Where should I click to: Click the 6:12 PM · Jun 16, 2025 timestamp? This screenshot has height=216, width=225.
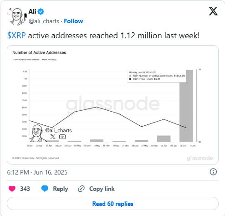click(37, 172)
